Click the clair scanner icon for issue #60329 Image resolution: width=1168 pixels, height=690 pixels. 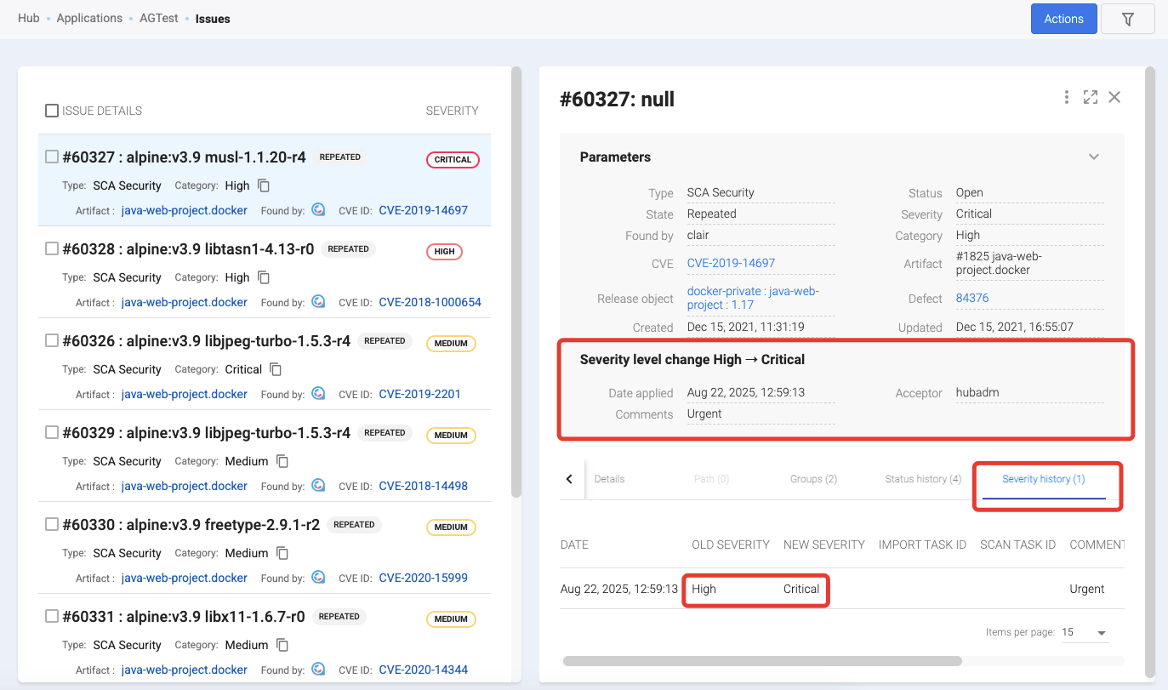coord(318,486)
